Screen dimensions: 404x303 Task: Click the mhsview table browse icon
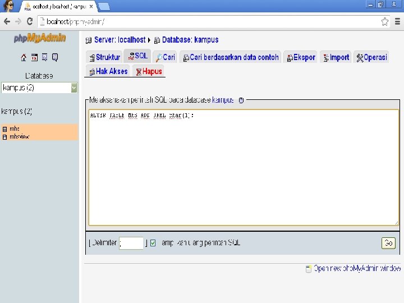pyautogui.click(x=4, y=137)
